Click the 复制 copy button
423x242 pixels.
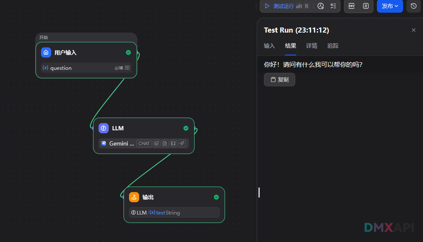[x=280, y=80]
